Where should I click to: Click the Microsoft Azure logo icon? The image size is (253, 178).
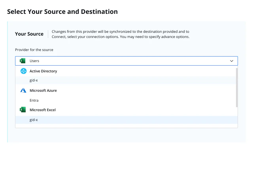point(23,91)
